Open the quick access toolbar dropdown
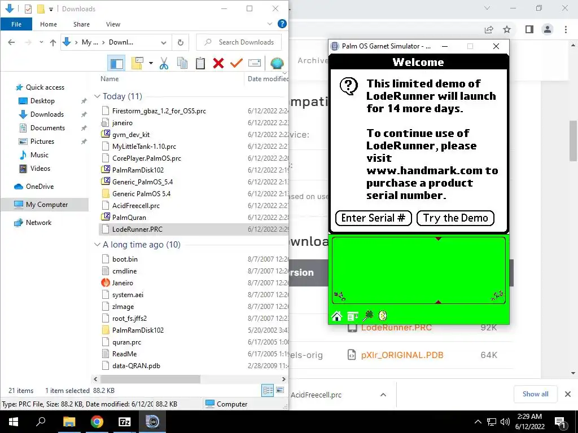The height and width of the screenshot is (433, 578). [51, 9]
